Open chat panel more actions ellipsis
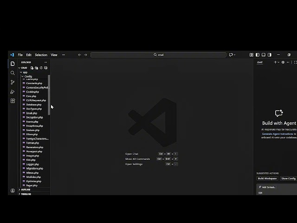This screenshot has height=223, width=297. point(288,62)
